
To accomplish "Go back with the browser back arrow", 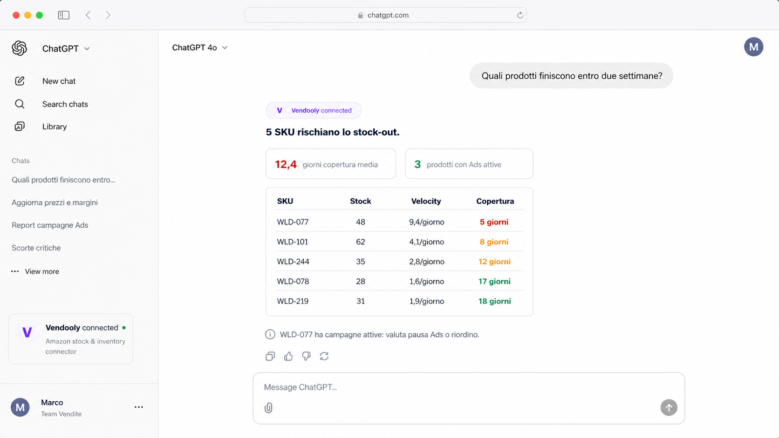I will [88, 15].
